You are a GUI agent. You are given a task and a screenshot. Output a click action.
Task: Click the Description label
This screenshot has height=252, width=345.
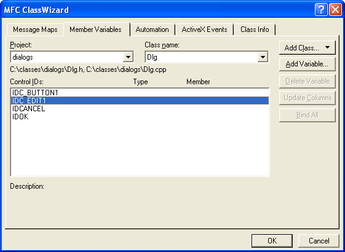[27, 186]
